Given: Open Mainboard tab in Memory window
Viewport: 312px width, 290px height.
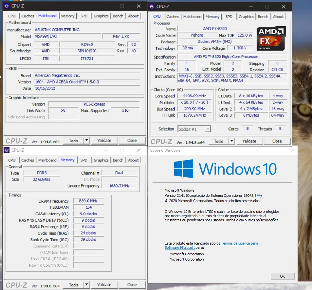Looking at the screenshot, I should click(47, 160).
